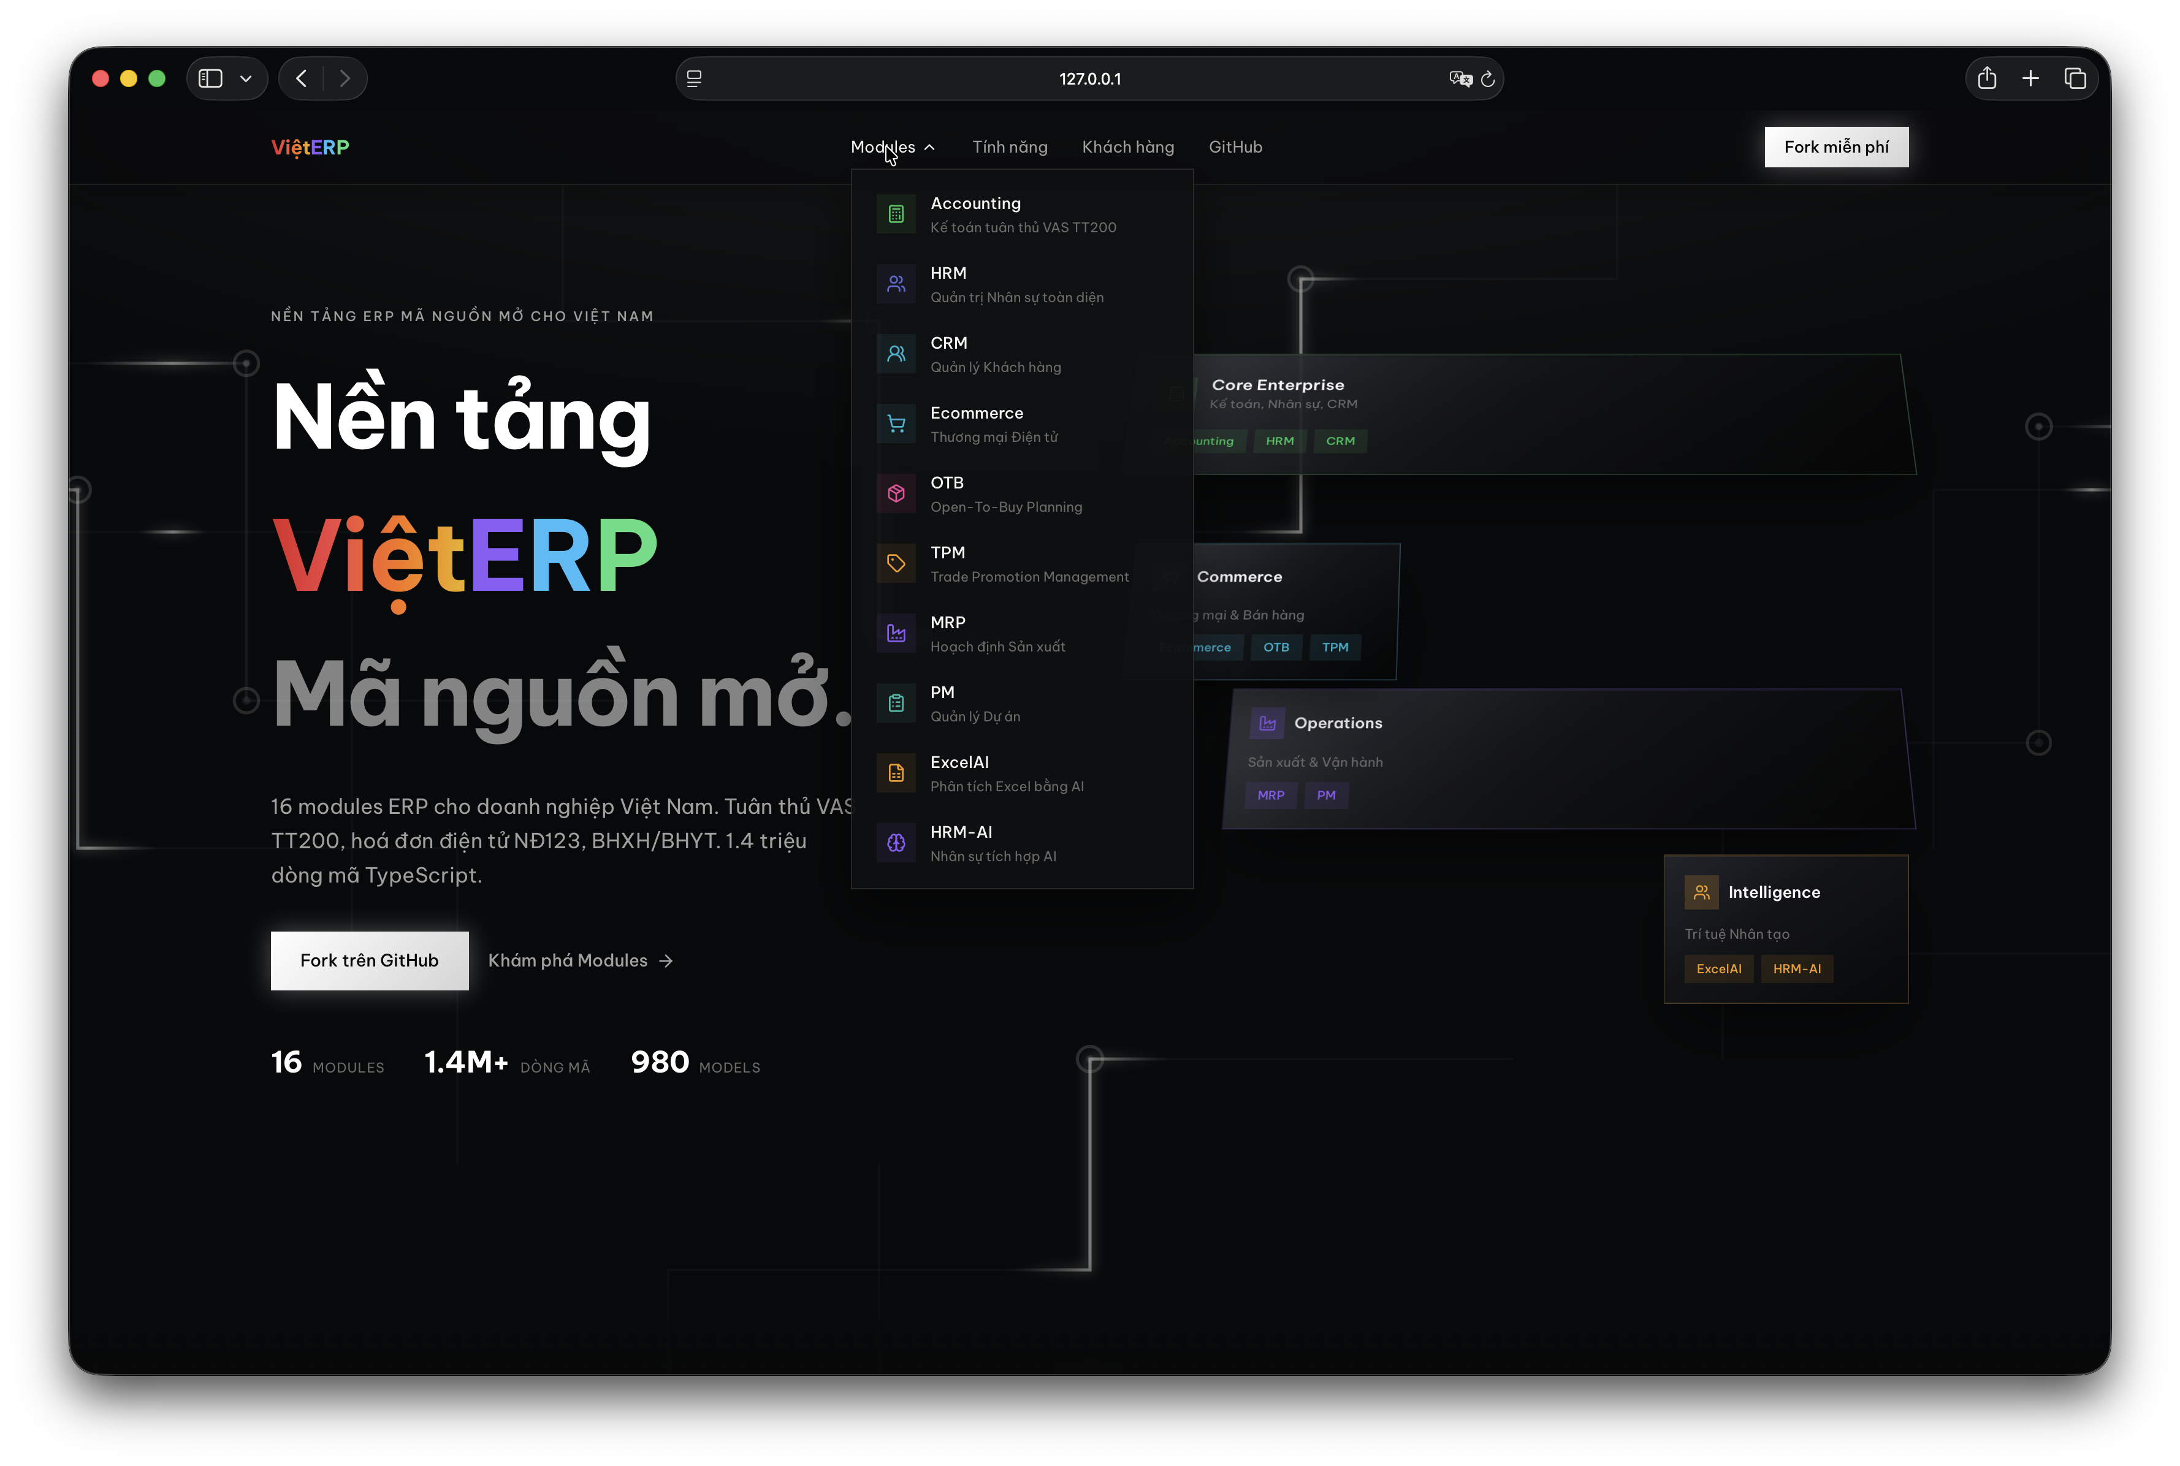Image resolution: width=2180 pixels, height=1466 pixels.
Task: Click the Fork trên GitHub button
Action: [370, 960]
